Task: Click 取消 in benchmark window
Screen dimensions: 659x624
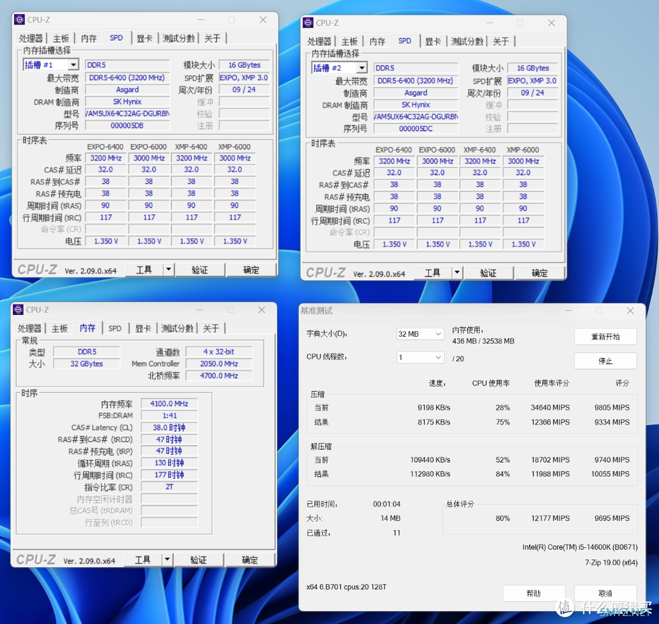Action: point(606,593)
